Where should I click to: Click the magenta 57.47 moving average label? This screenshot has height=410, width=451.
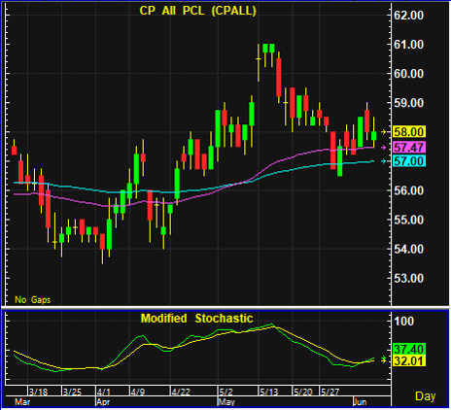[x=409, y=148]
